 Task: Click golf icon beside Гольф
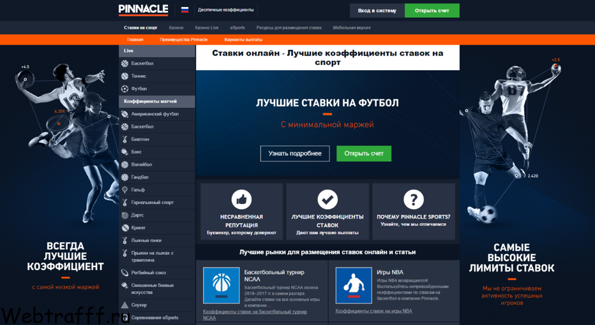point(125,190)
